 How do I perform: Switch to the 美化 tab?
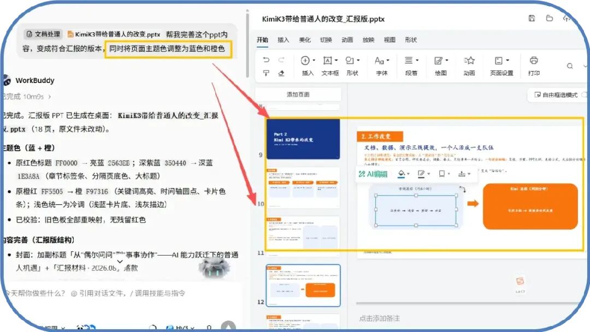point(305,40)
